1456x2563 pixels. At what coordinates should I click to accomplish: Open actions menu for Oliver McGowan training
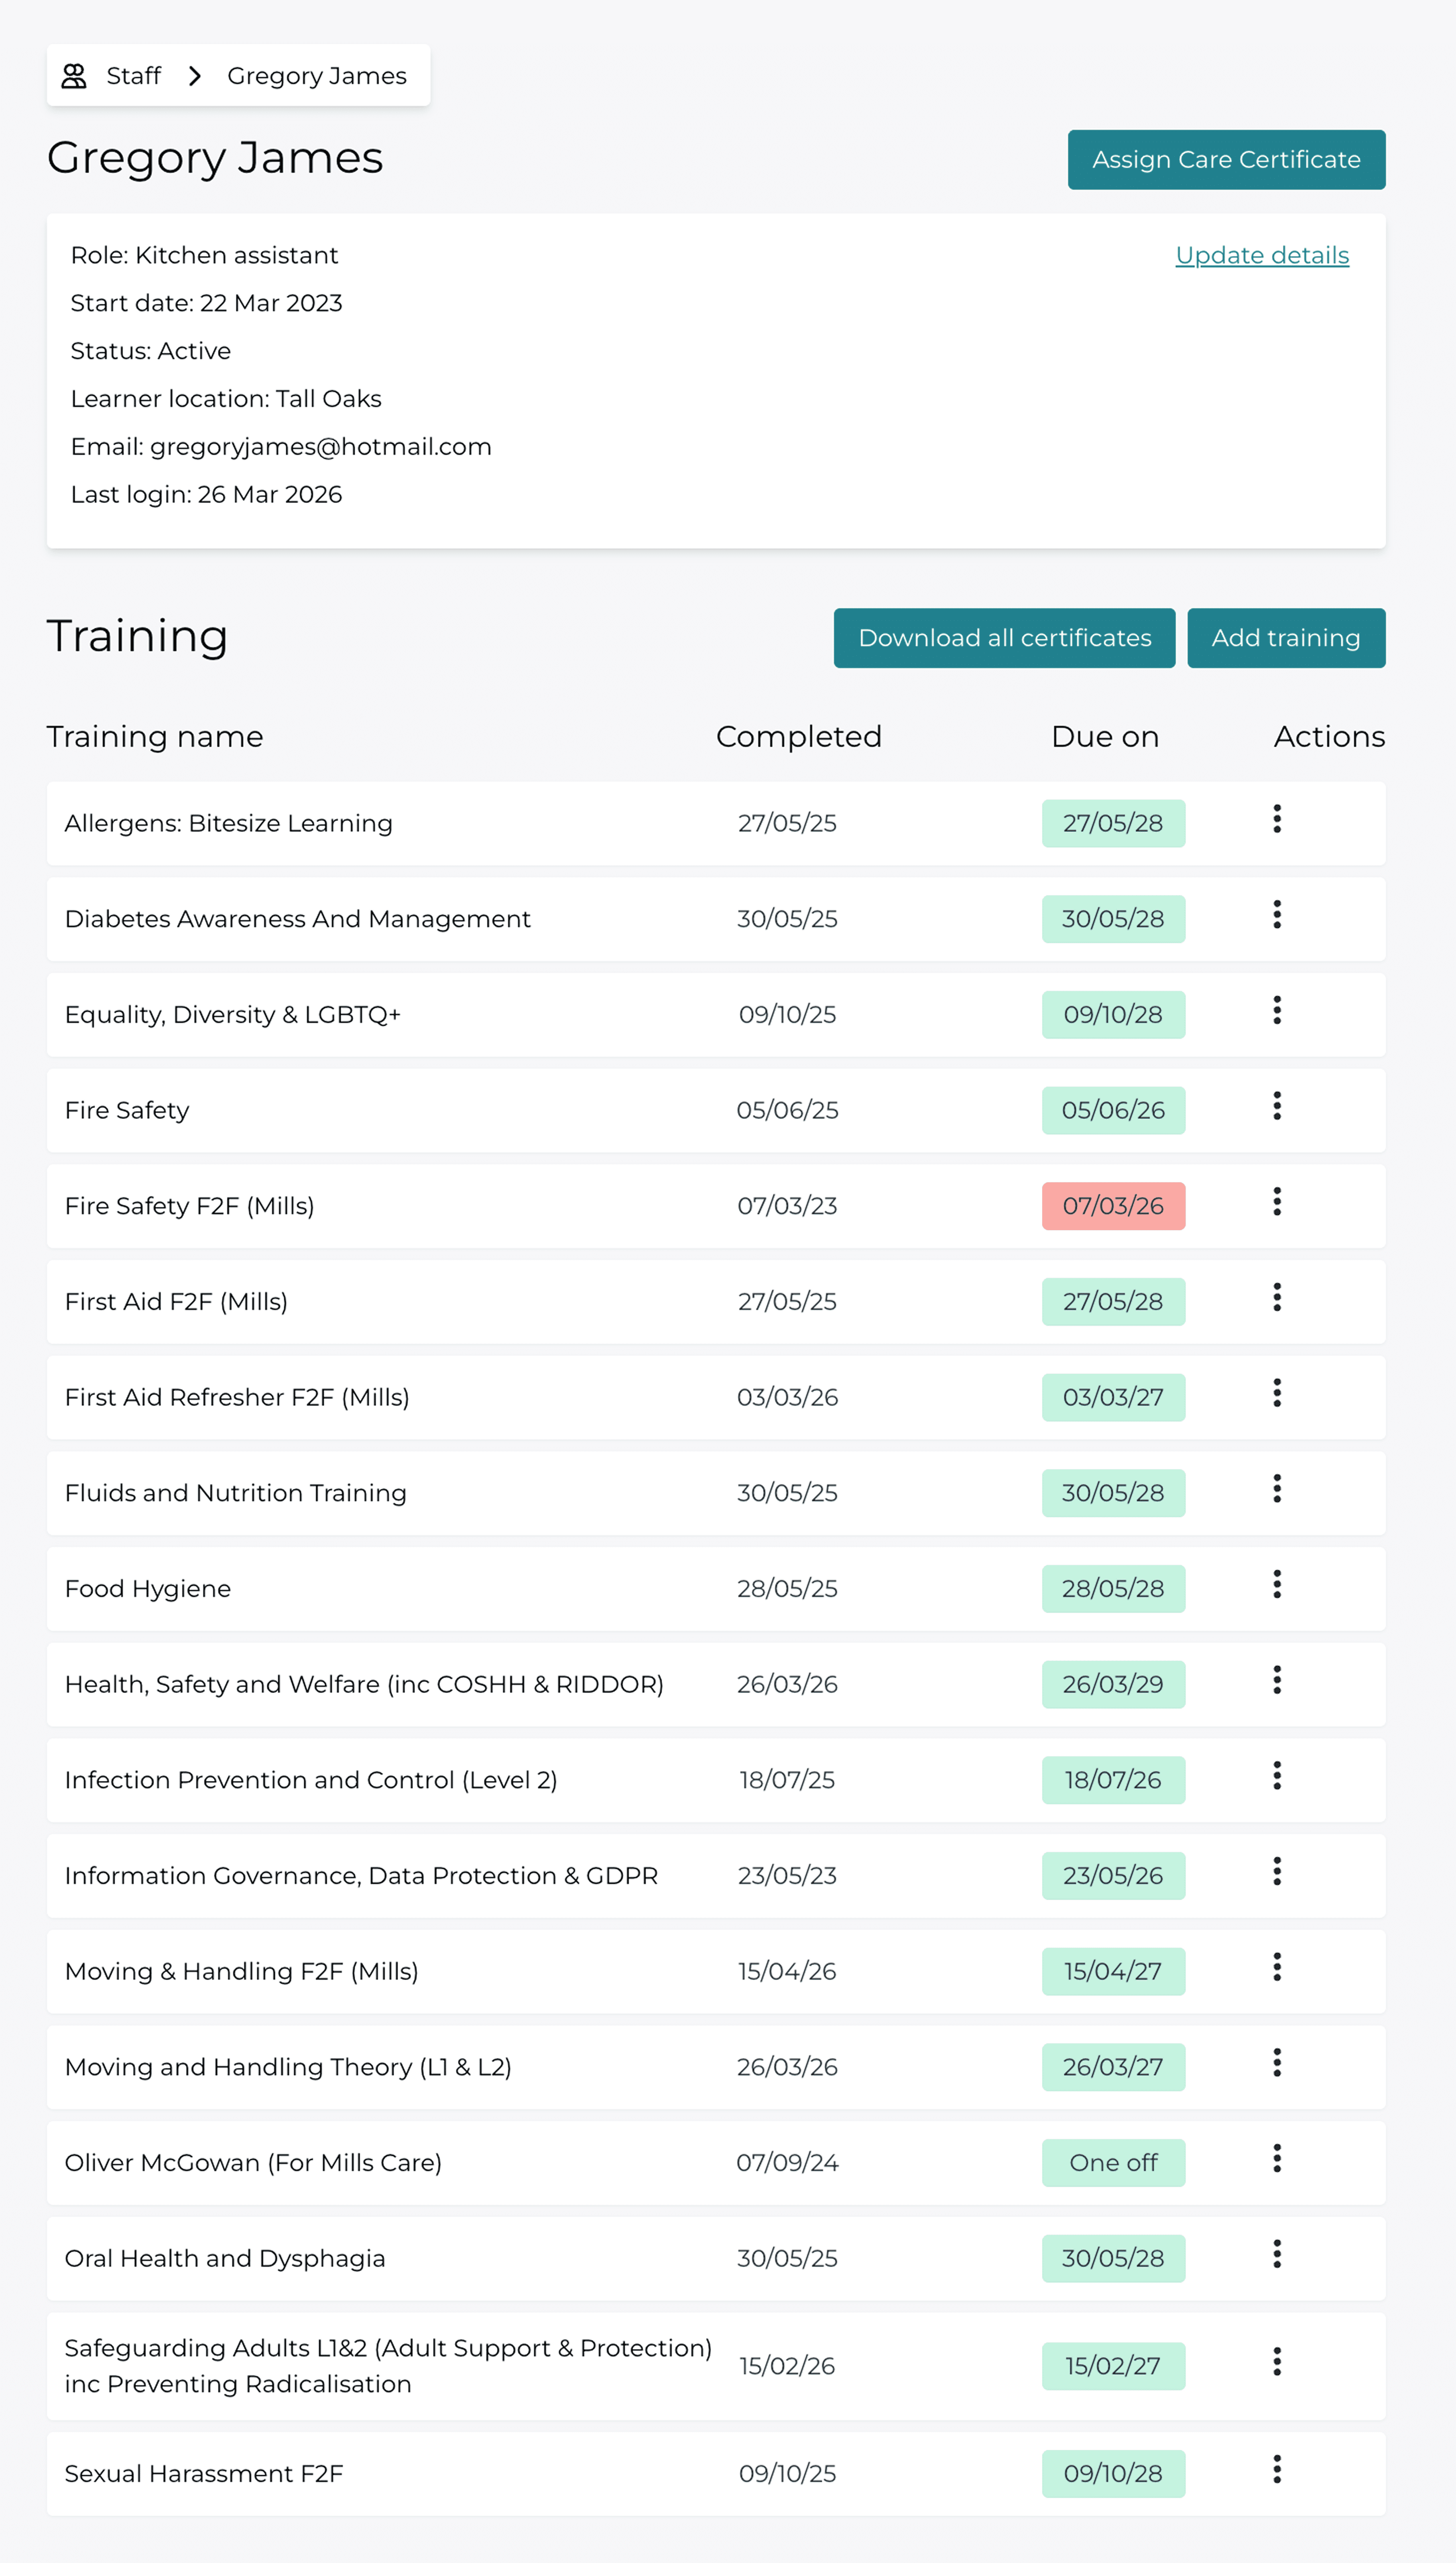1277,2162
